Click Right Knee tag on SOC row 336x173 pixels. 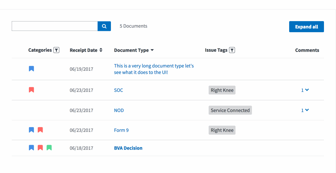(x=222, y=90)
